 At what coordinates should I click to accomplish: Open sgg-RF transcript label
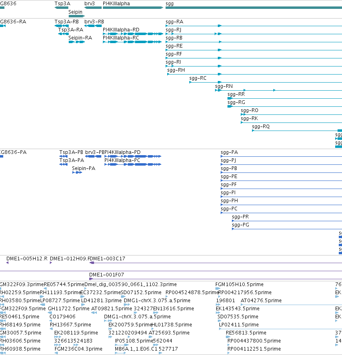[174, 54]
